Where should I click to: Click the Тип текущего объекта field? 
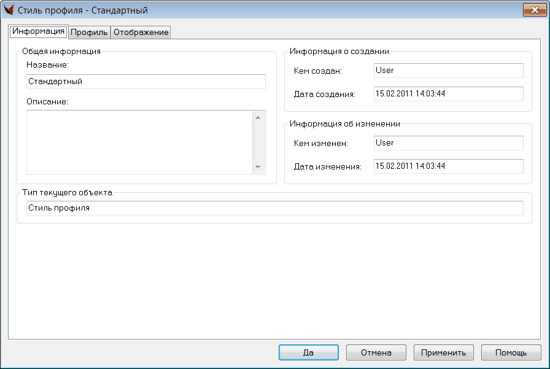(275, 208)
